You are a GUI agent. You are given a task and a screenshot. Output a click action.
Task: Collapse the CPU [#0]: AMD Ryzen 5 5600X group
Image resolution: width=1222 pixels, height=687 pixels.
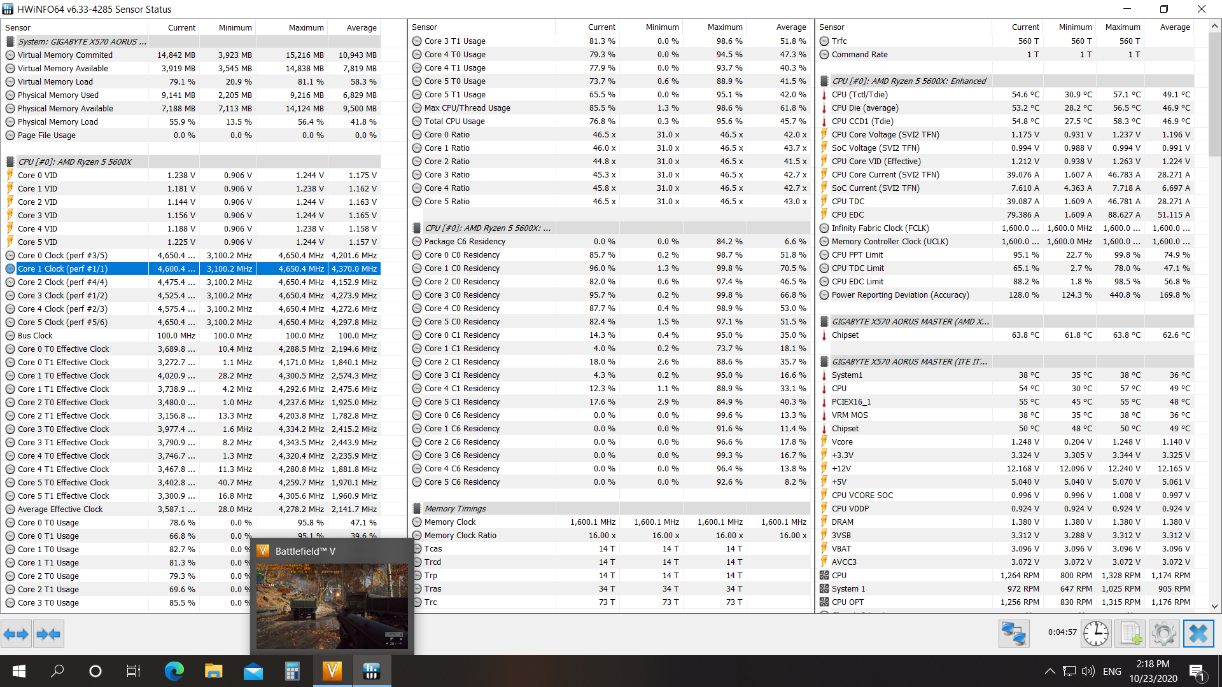click(x=74, y=162)
